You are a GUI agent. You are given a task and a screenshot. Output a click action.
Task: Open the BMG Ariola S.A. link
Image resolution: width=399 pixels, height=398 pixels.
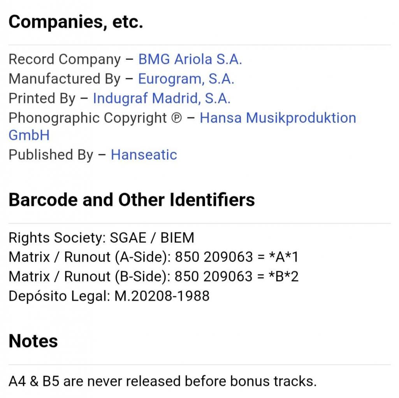point(190,59)
